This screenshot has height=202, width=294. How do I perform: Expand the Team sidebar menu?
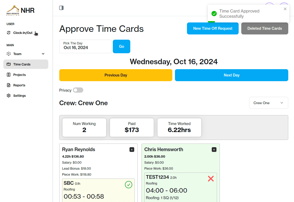pos(43,54)
